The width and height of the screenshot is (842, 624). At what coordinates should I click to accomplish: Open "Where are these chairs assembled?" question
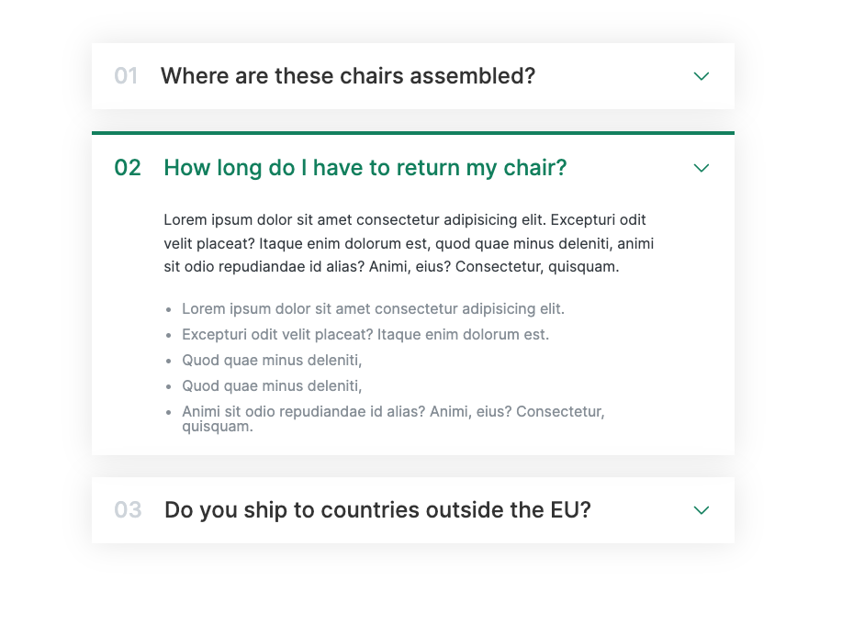click(347, 76)
